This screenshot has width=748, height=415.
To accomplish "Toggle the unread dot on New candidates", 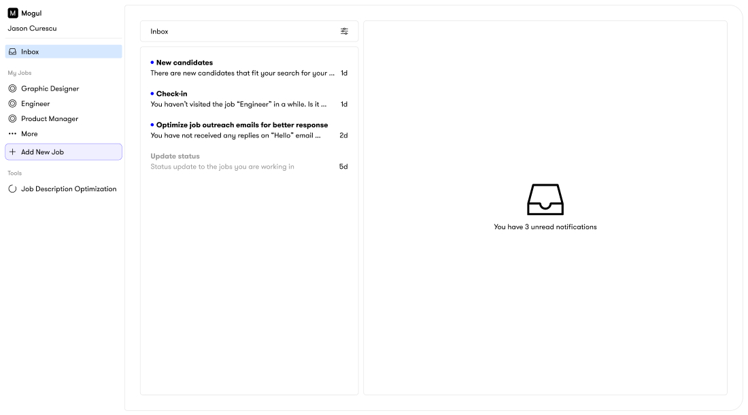I will click(x=152, y=62).
